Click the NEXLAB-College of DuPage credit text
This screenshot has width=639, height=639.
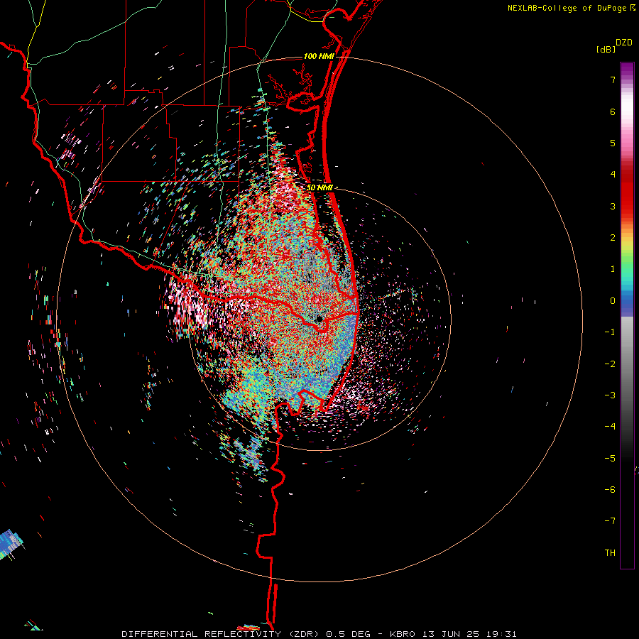[x=567, y=8]
